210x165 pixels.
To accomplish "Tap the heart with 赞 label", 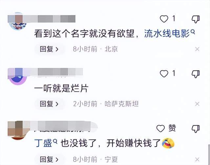I will [160, 129].
